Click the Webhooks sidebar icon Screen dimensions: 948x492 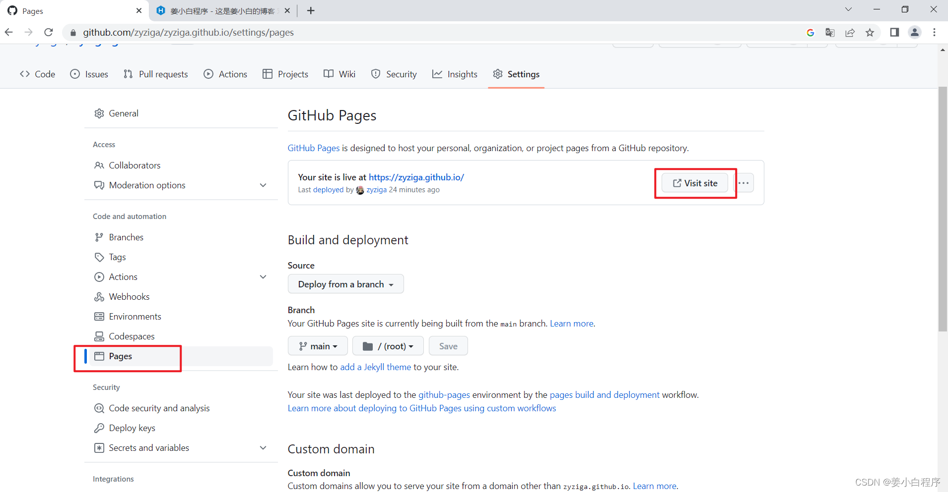[99, 296]
